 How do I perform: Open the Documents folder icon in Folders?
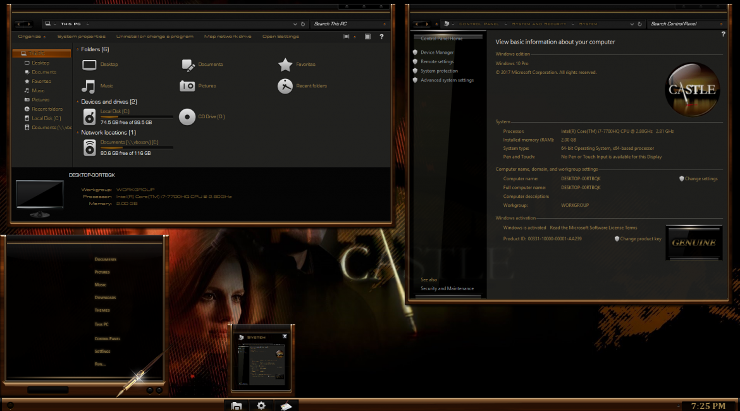coord(188,64)
